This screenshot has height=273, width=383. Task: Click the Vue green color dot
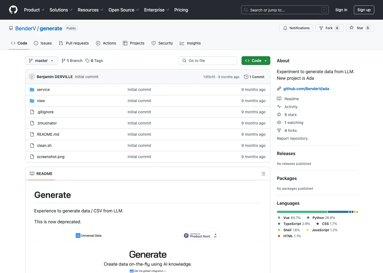point(279,218)
